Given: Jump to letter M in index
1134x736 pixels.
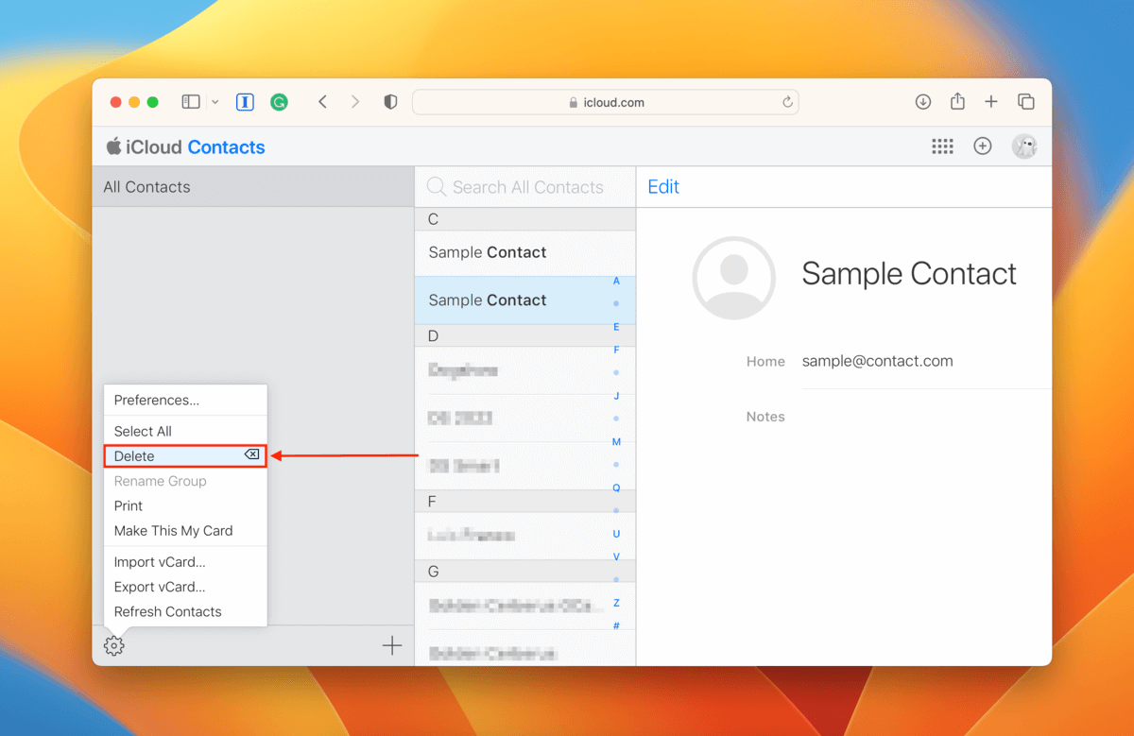Looking at the screenshot, I should click(616, 442).
